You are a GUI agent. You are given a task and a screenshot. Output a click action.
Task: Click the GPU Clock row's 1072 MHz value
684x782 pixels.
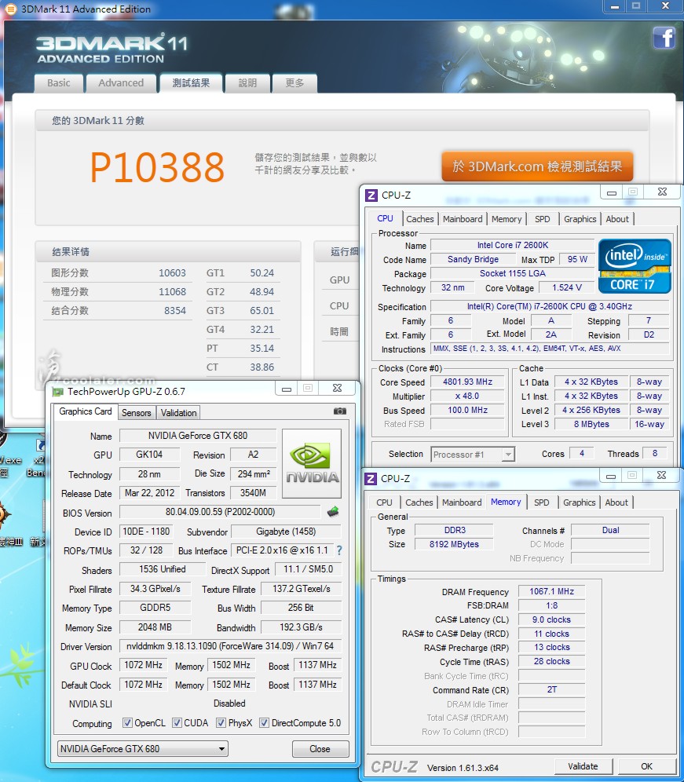[x=143, y=665]
